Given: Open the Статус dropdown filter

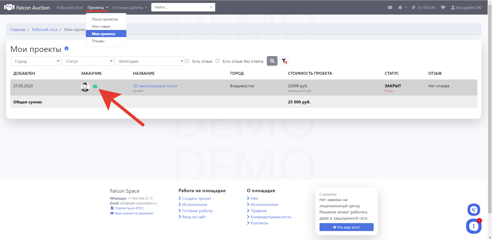Looking at the screenshot, I should pos(88,61).
